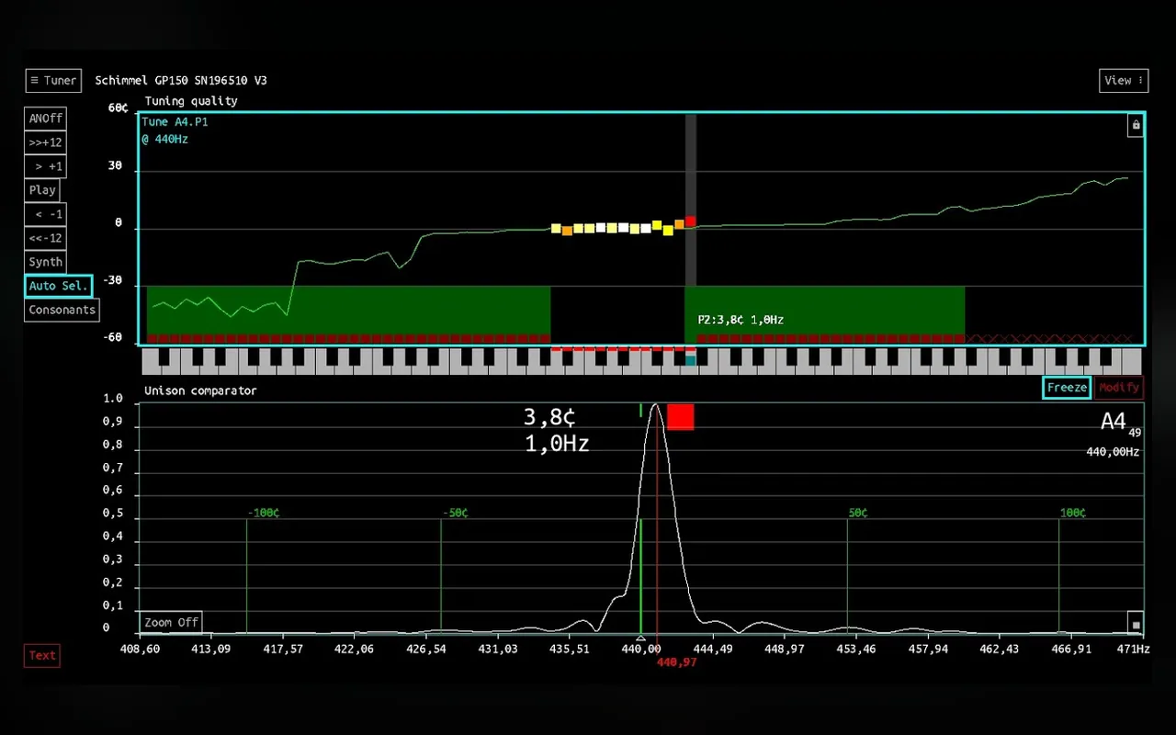The image size is (1176, 735).
Task: Disable Auto Sel. mode
Action: coord(59,286)
